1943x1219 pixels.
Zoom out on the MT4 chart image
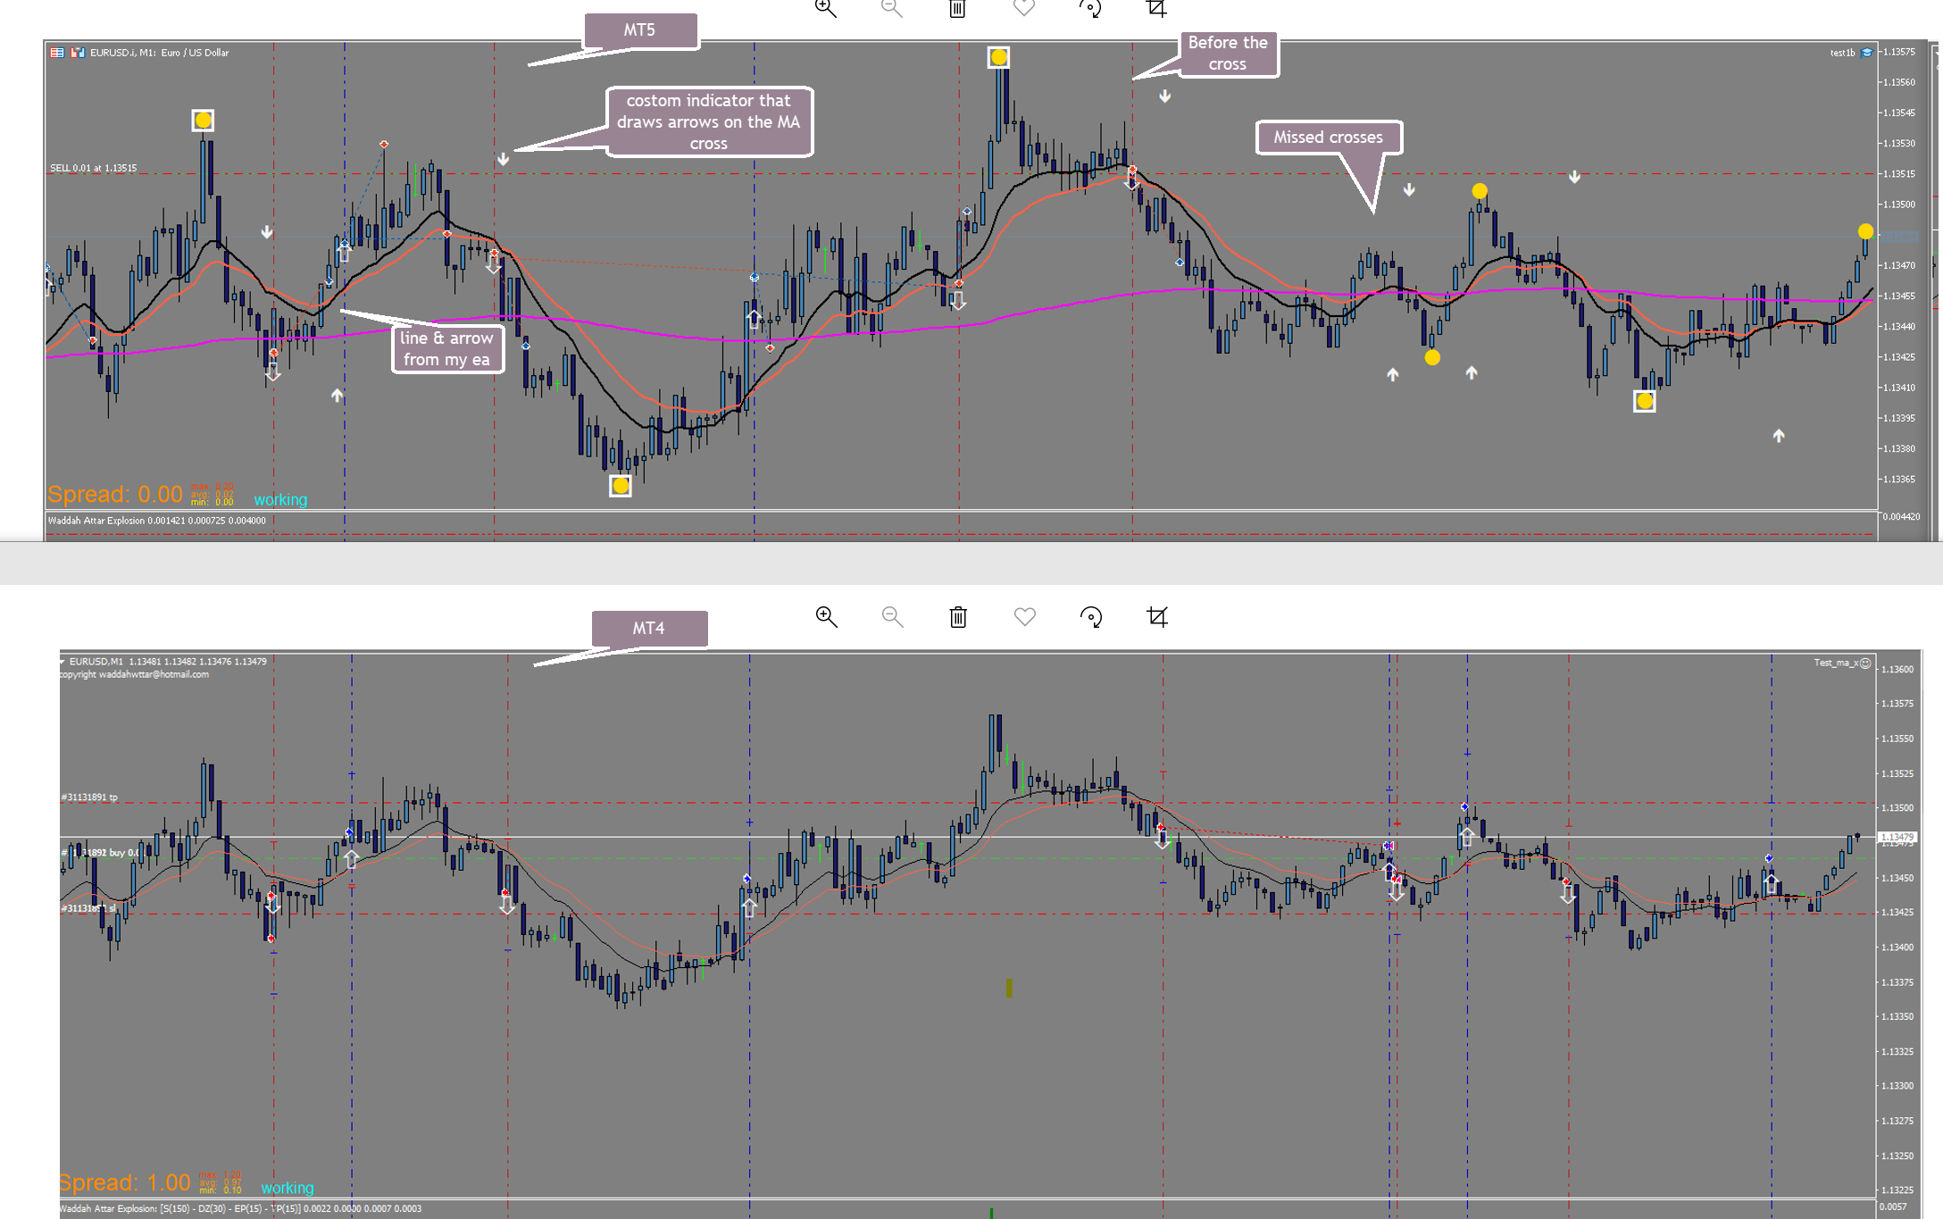892,616
